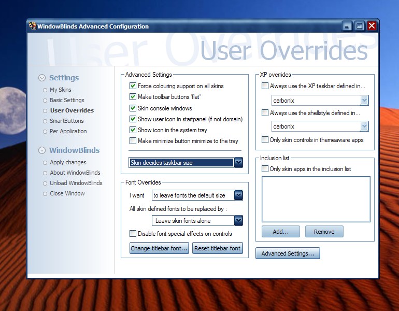Viewport: 399px width, 311px height.
Task: Enable Only skin controls in themeaware apps
Action: coord(265,140)
